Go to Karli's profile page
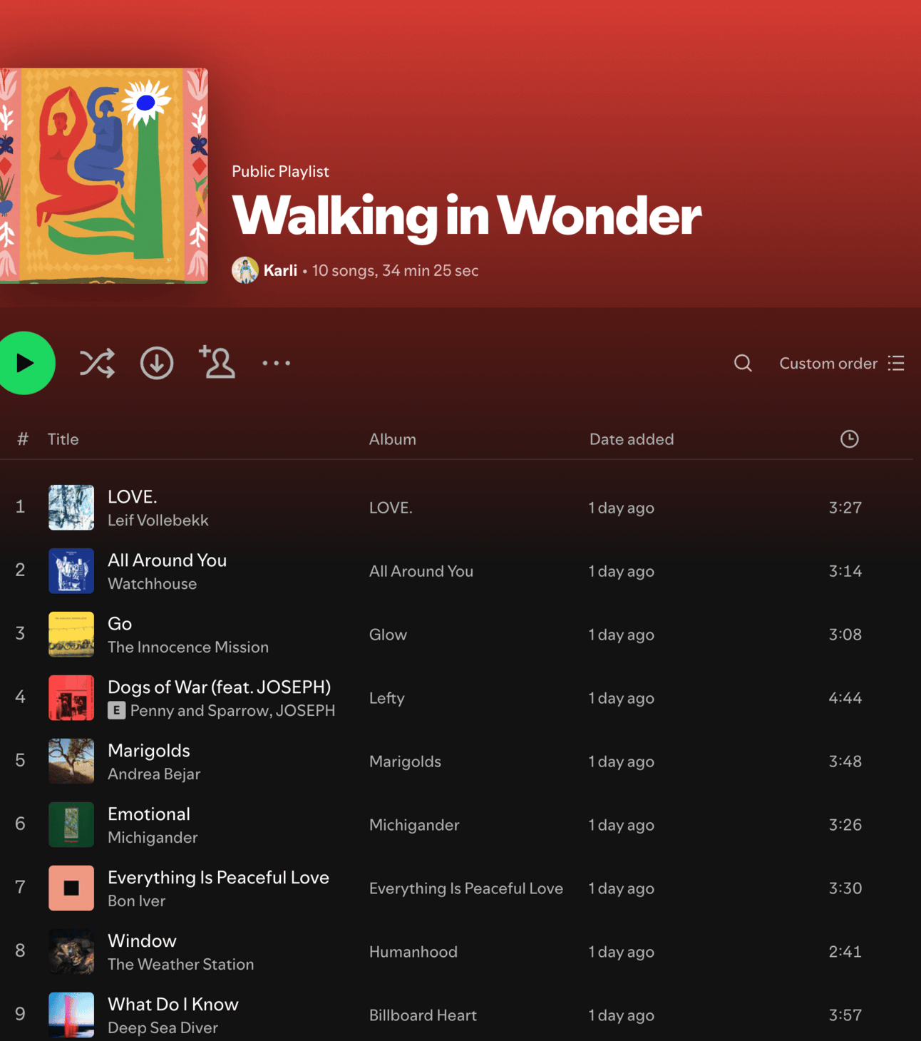The width and height of the screenshot is (921, 1041). tap(280, 270)
